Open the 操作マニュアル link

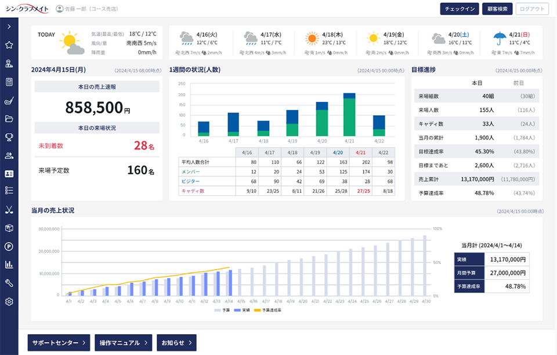(x=122, y=343)
